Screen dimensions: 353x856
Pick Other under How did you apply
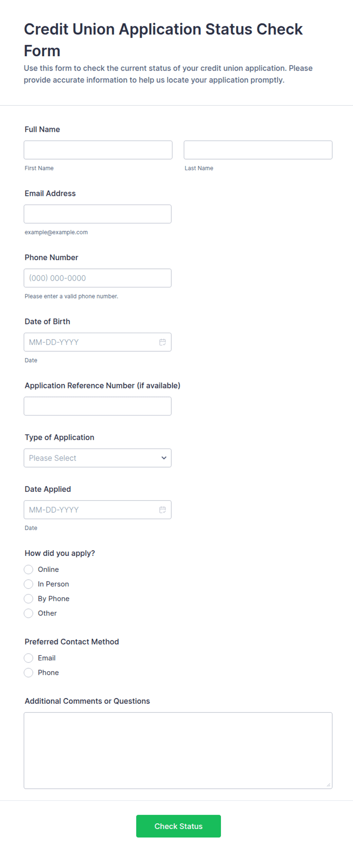28,613
